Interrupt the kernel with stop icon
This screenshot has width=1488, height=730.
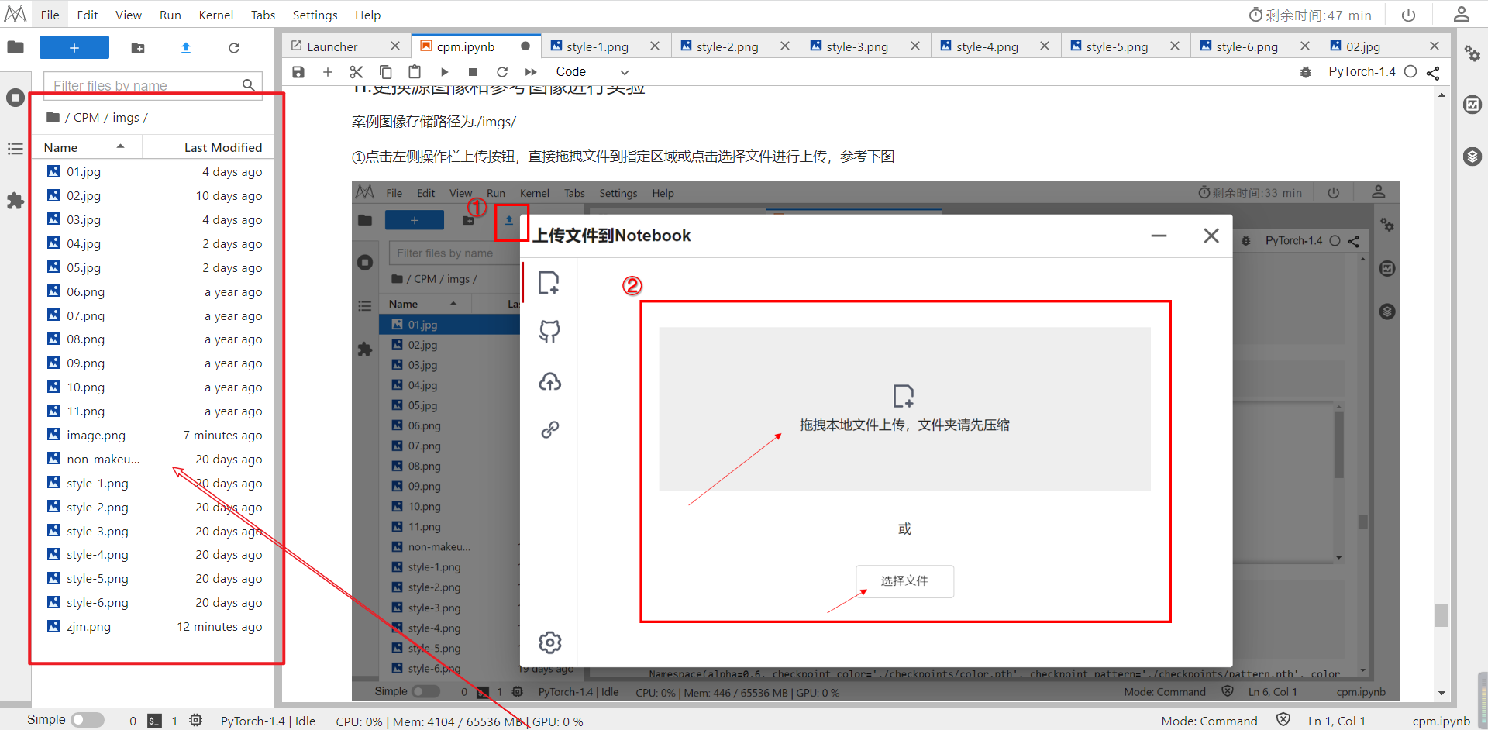click(473, 72)
